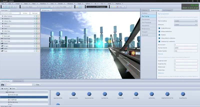Open the content browser back folder icon
The image size is (200, 107).
(x=2, y=85)
